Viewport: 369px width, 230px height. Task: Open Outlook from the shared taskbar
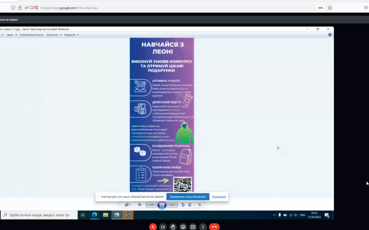pos(128,215)
